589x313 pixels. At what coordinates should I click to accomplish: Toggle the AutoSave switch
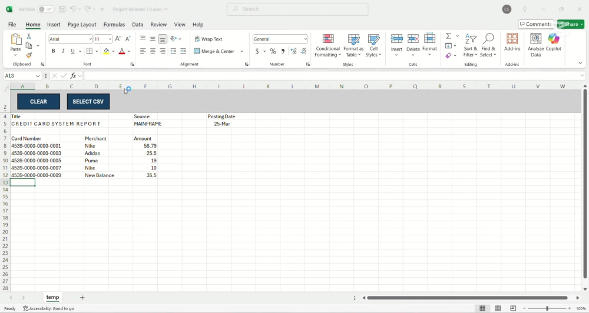tap(46, 9)
